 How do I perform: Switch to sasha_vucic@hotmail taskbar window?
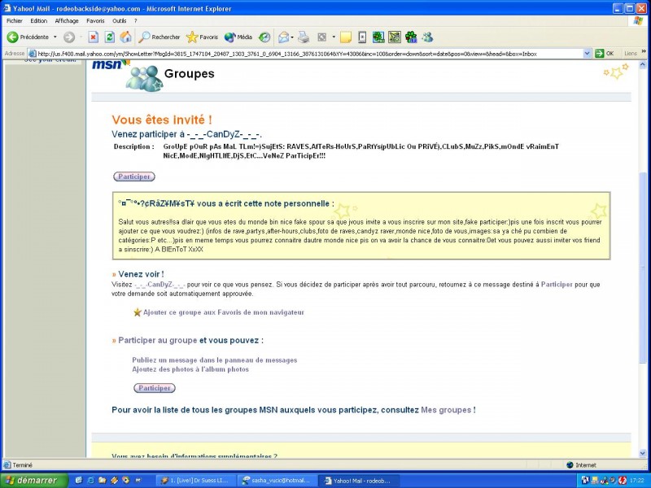point(278,481)
